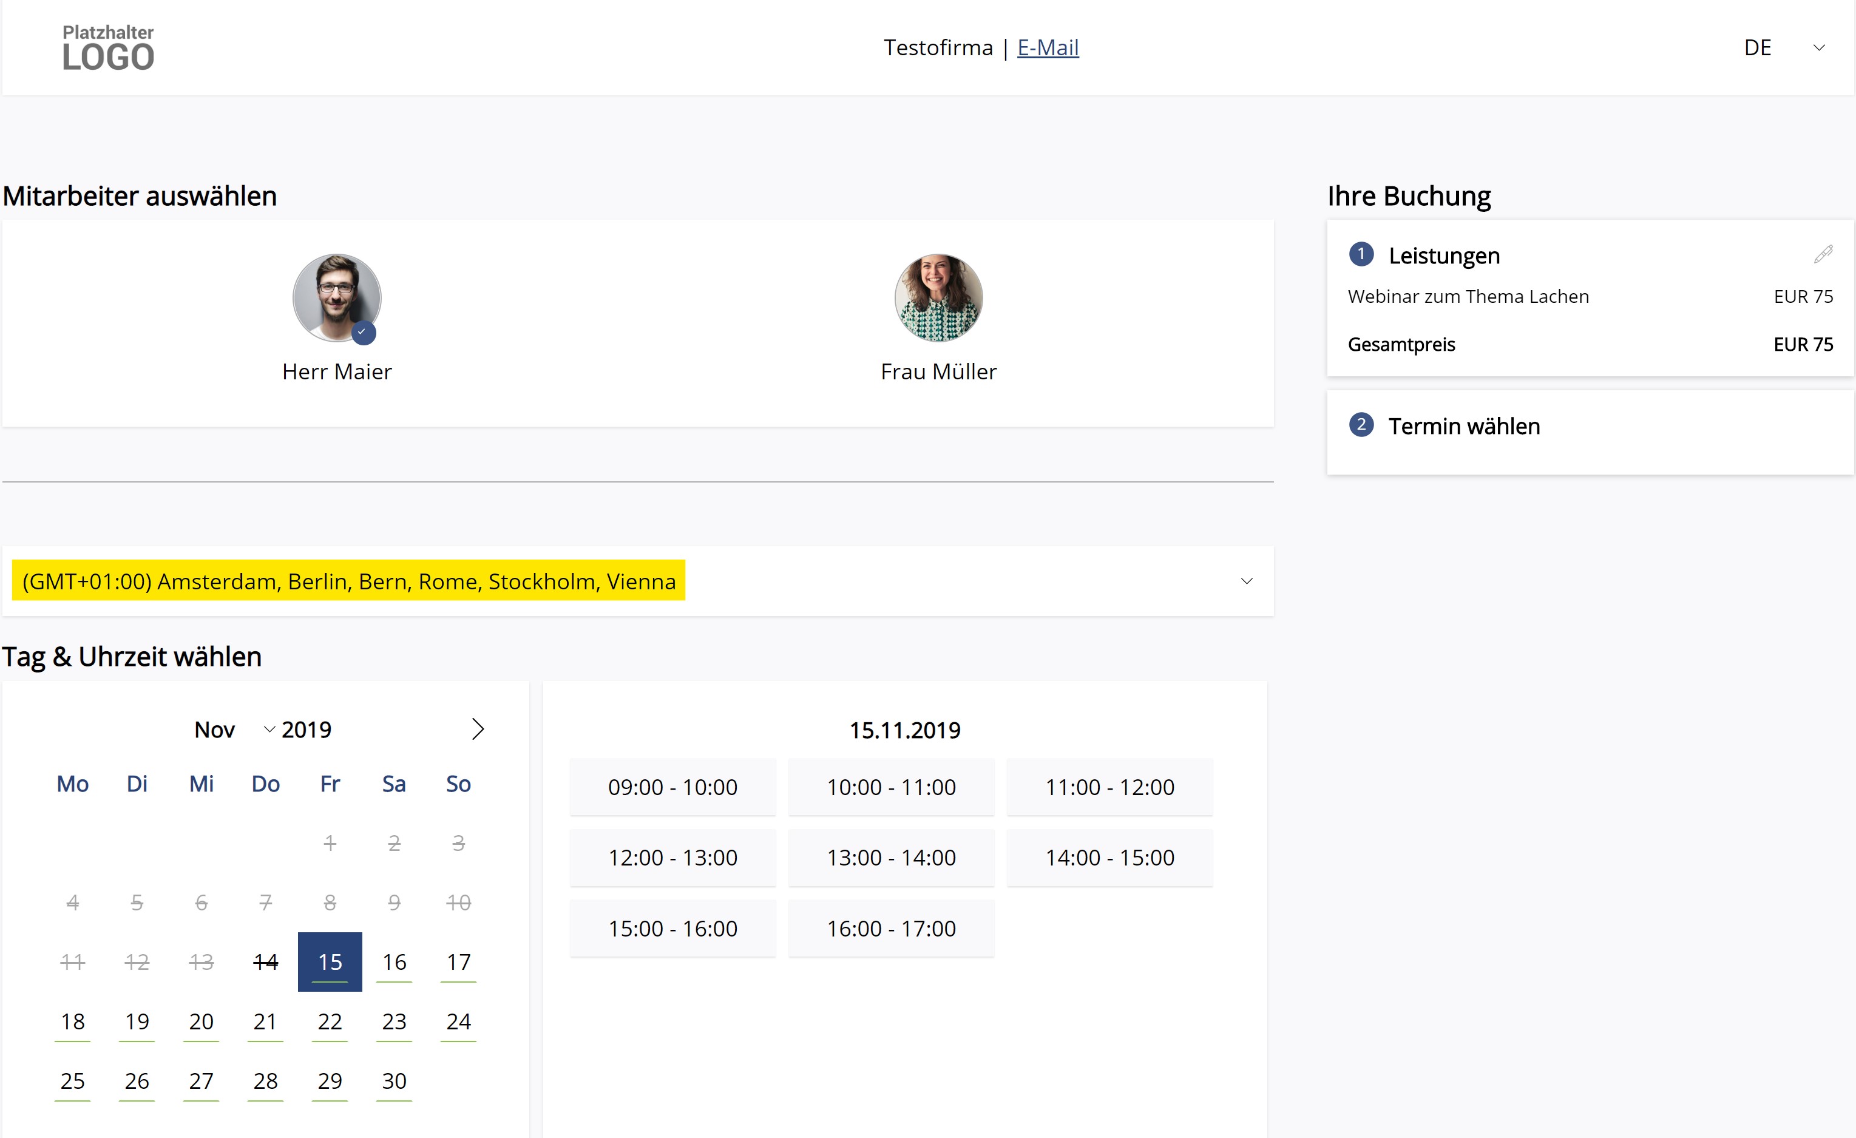Click the Mo weekday header

click(72, 784)
